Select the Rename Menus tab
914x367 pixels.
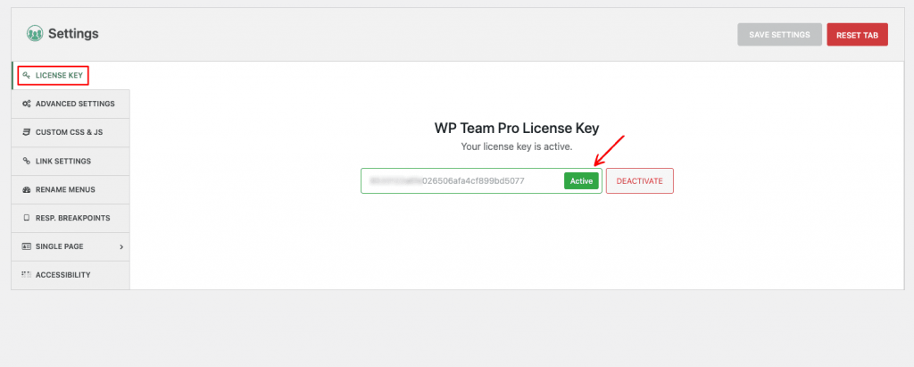71,189
